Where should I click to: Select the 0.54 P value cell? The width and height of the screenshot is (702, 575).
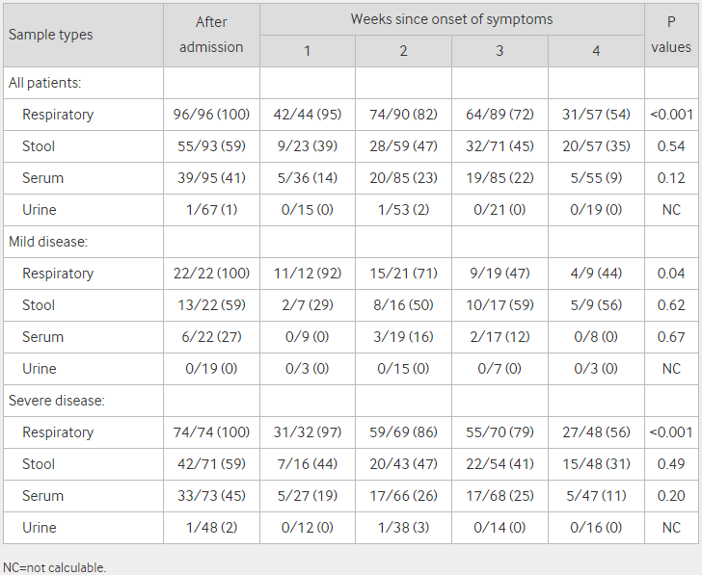click(671, 146)
